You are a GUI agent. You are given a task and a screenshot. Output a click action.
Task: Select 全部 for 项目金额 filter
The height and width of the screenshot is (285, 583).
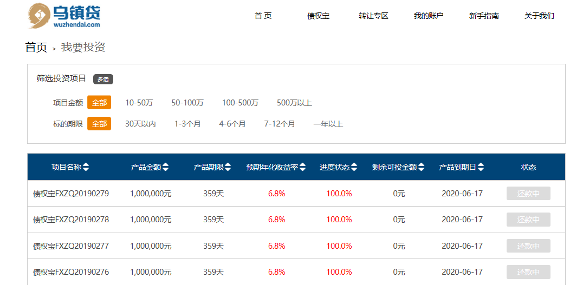[x=99, y=103]
